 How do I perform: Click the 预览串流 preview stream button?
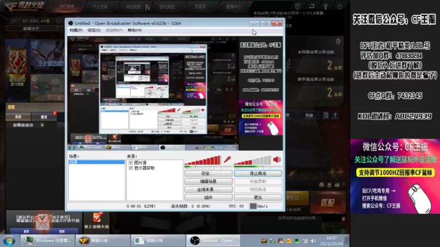[258, 189]
